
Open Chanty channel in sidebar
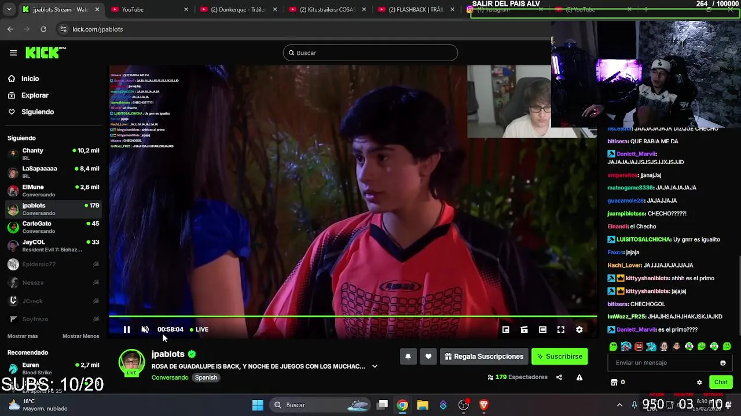tap(53, 154)
